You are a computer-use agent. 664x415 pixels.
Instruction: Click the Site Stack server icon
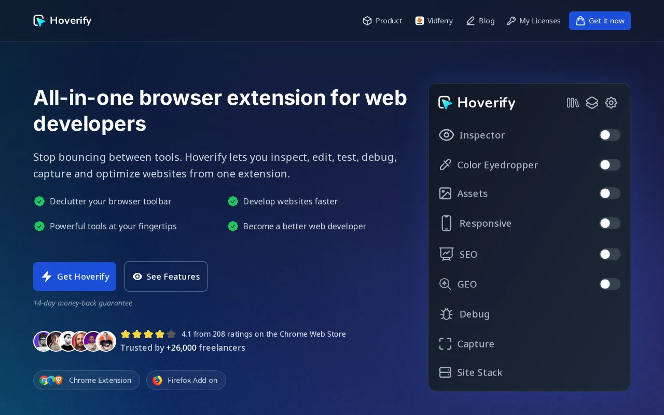[445, 372]
